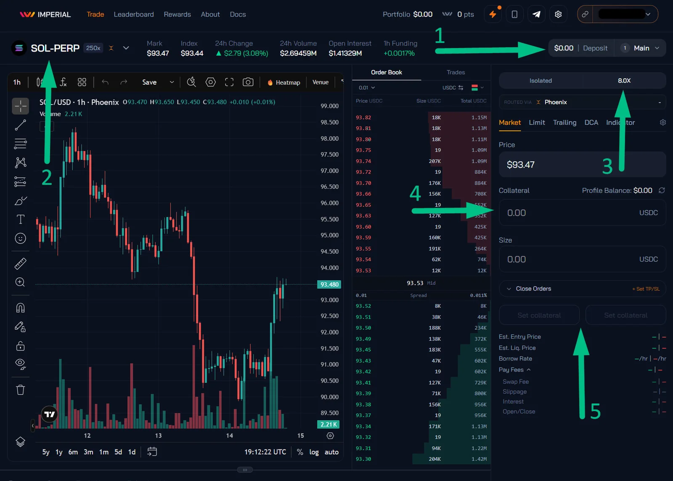Delete drawings with the trash icon
Screen dimensions: 673x481
20,390
